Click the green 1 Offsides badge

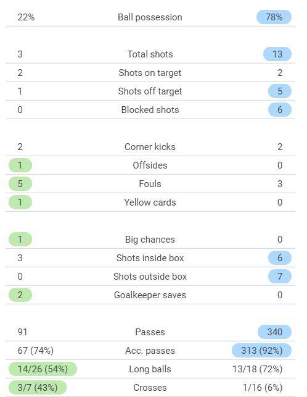pyautogui.click(x=20, y=165)
